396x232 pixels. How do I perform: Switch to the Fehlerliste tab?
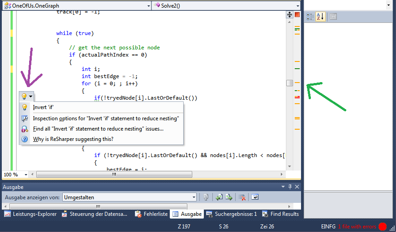pyautogui.click(x=151, y=214)
